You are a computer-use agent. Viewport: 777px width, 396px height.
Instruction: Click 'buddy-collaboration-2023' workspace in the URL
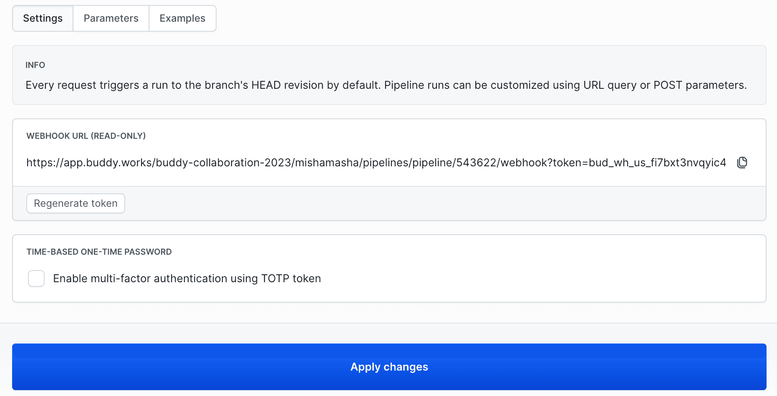coord(224,163)
